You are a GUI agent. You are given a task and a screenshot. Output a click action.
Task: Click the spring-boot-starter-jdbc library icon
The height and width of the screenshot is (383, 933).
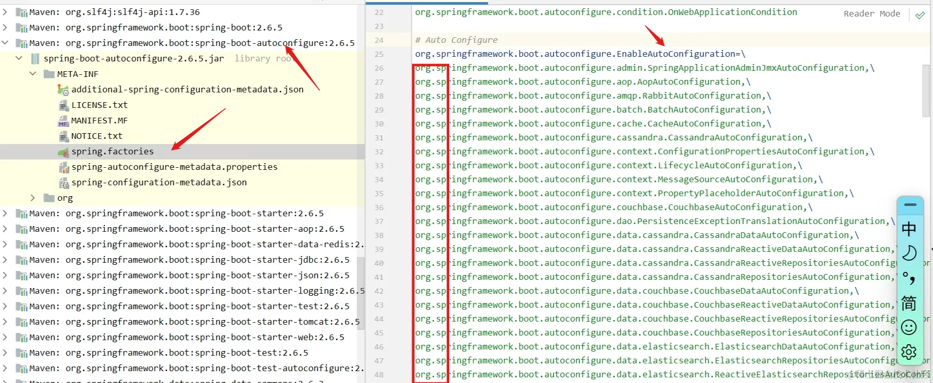click(x=21, y=260)
